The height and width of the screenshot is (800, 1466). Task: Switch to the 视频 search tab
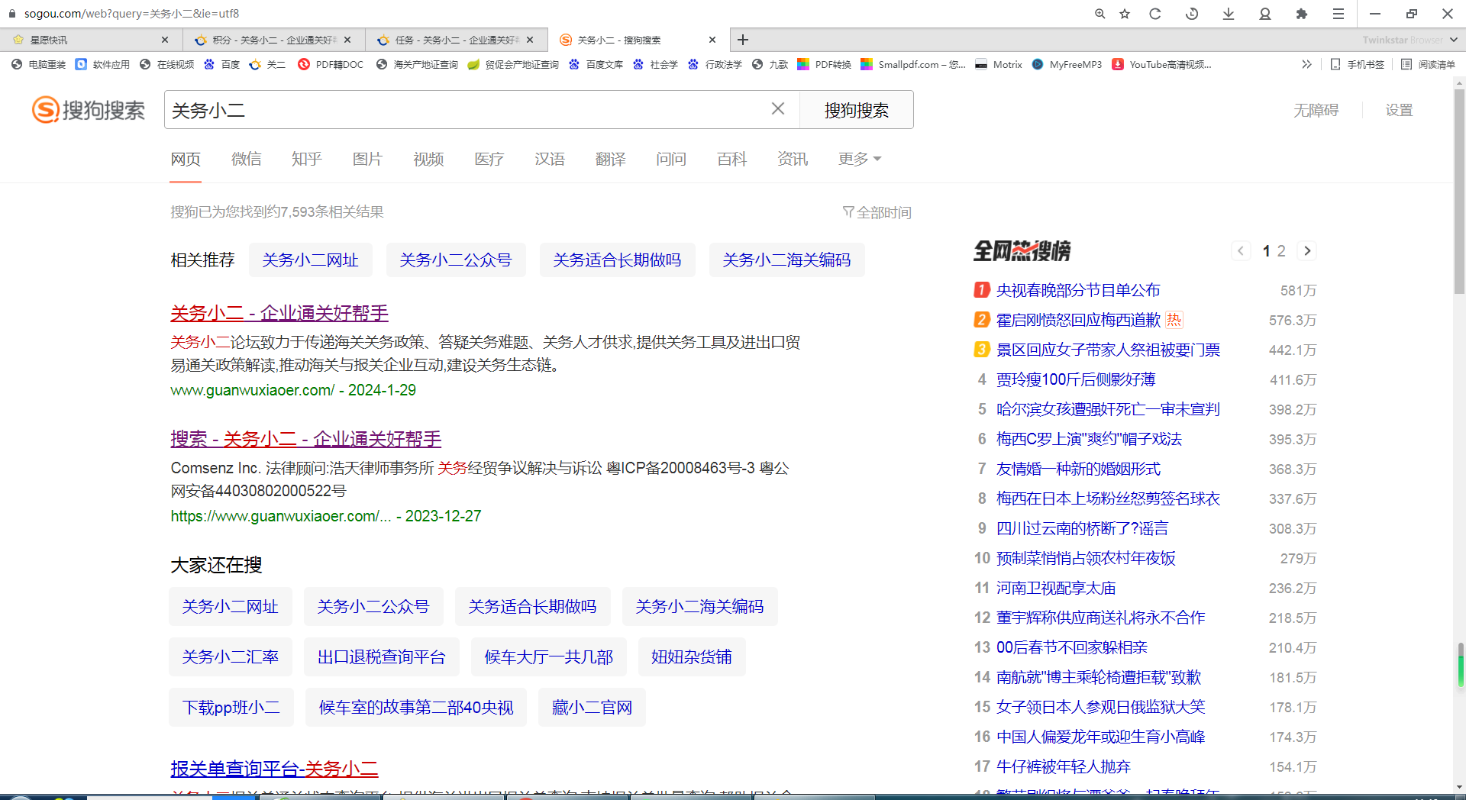(428, 159)
